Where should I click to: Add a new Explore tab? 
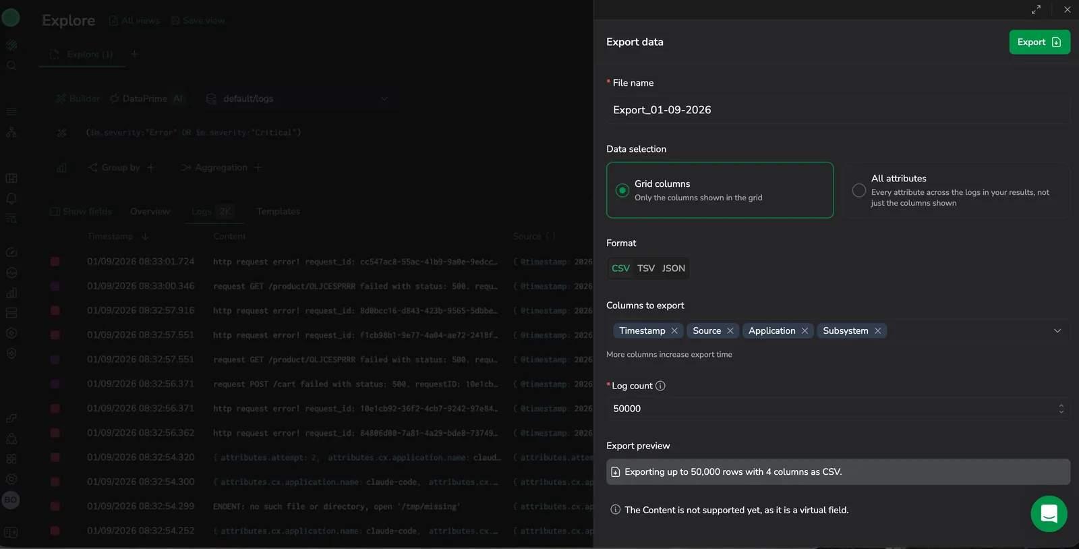[134, 54]
